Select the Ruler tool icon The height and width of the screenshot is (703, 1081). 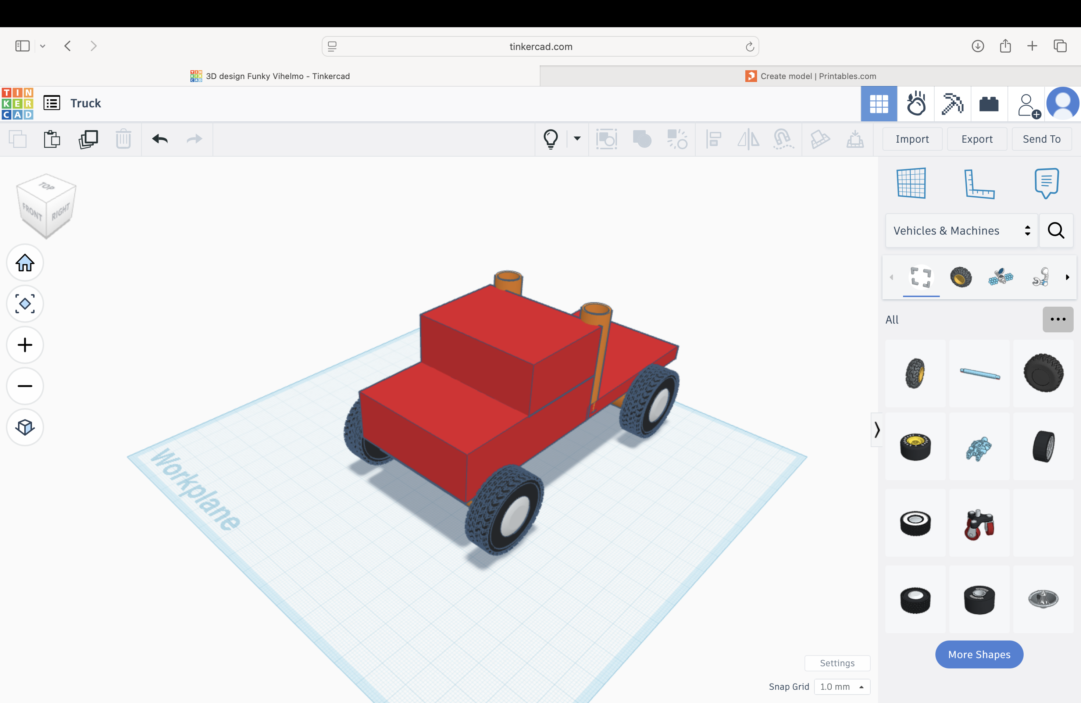[979, 183]
